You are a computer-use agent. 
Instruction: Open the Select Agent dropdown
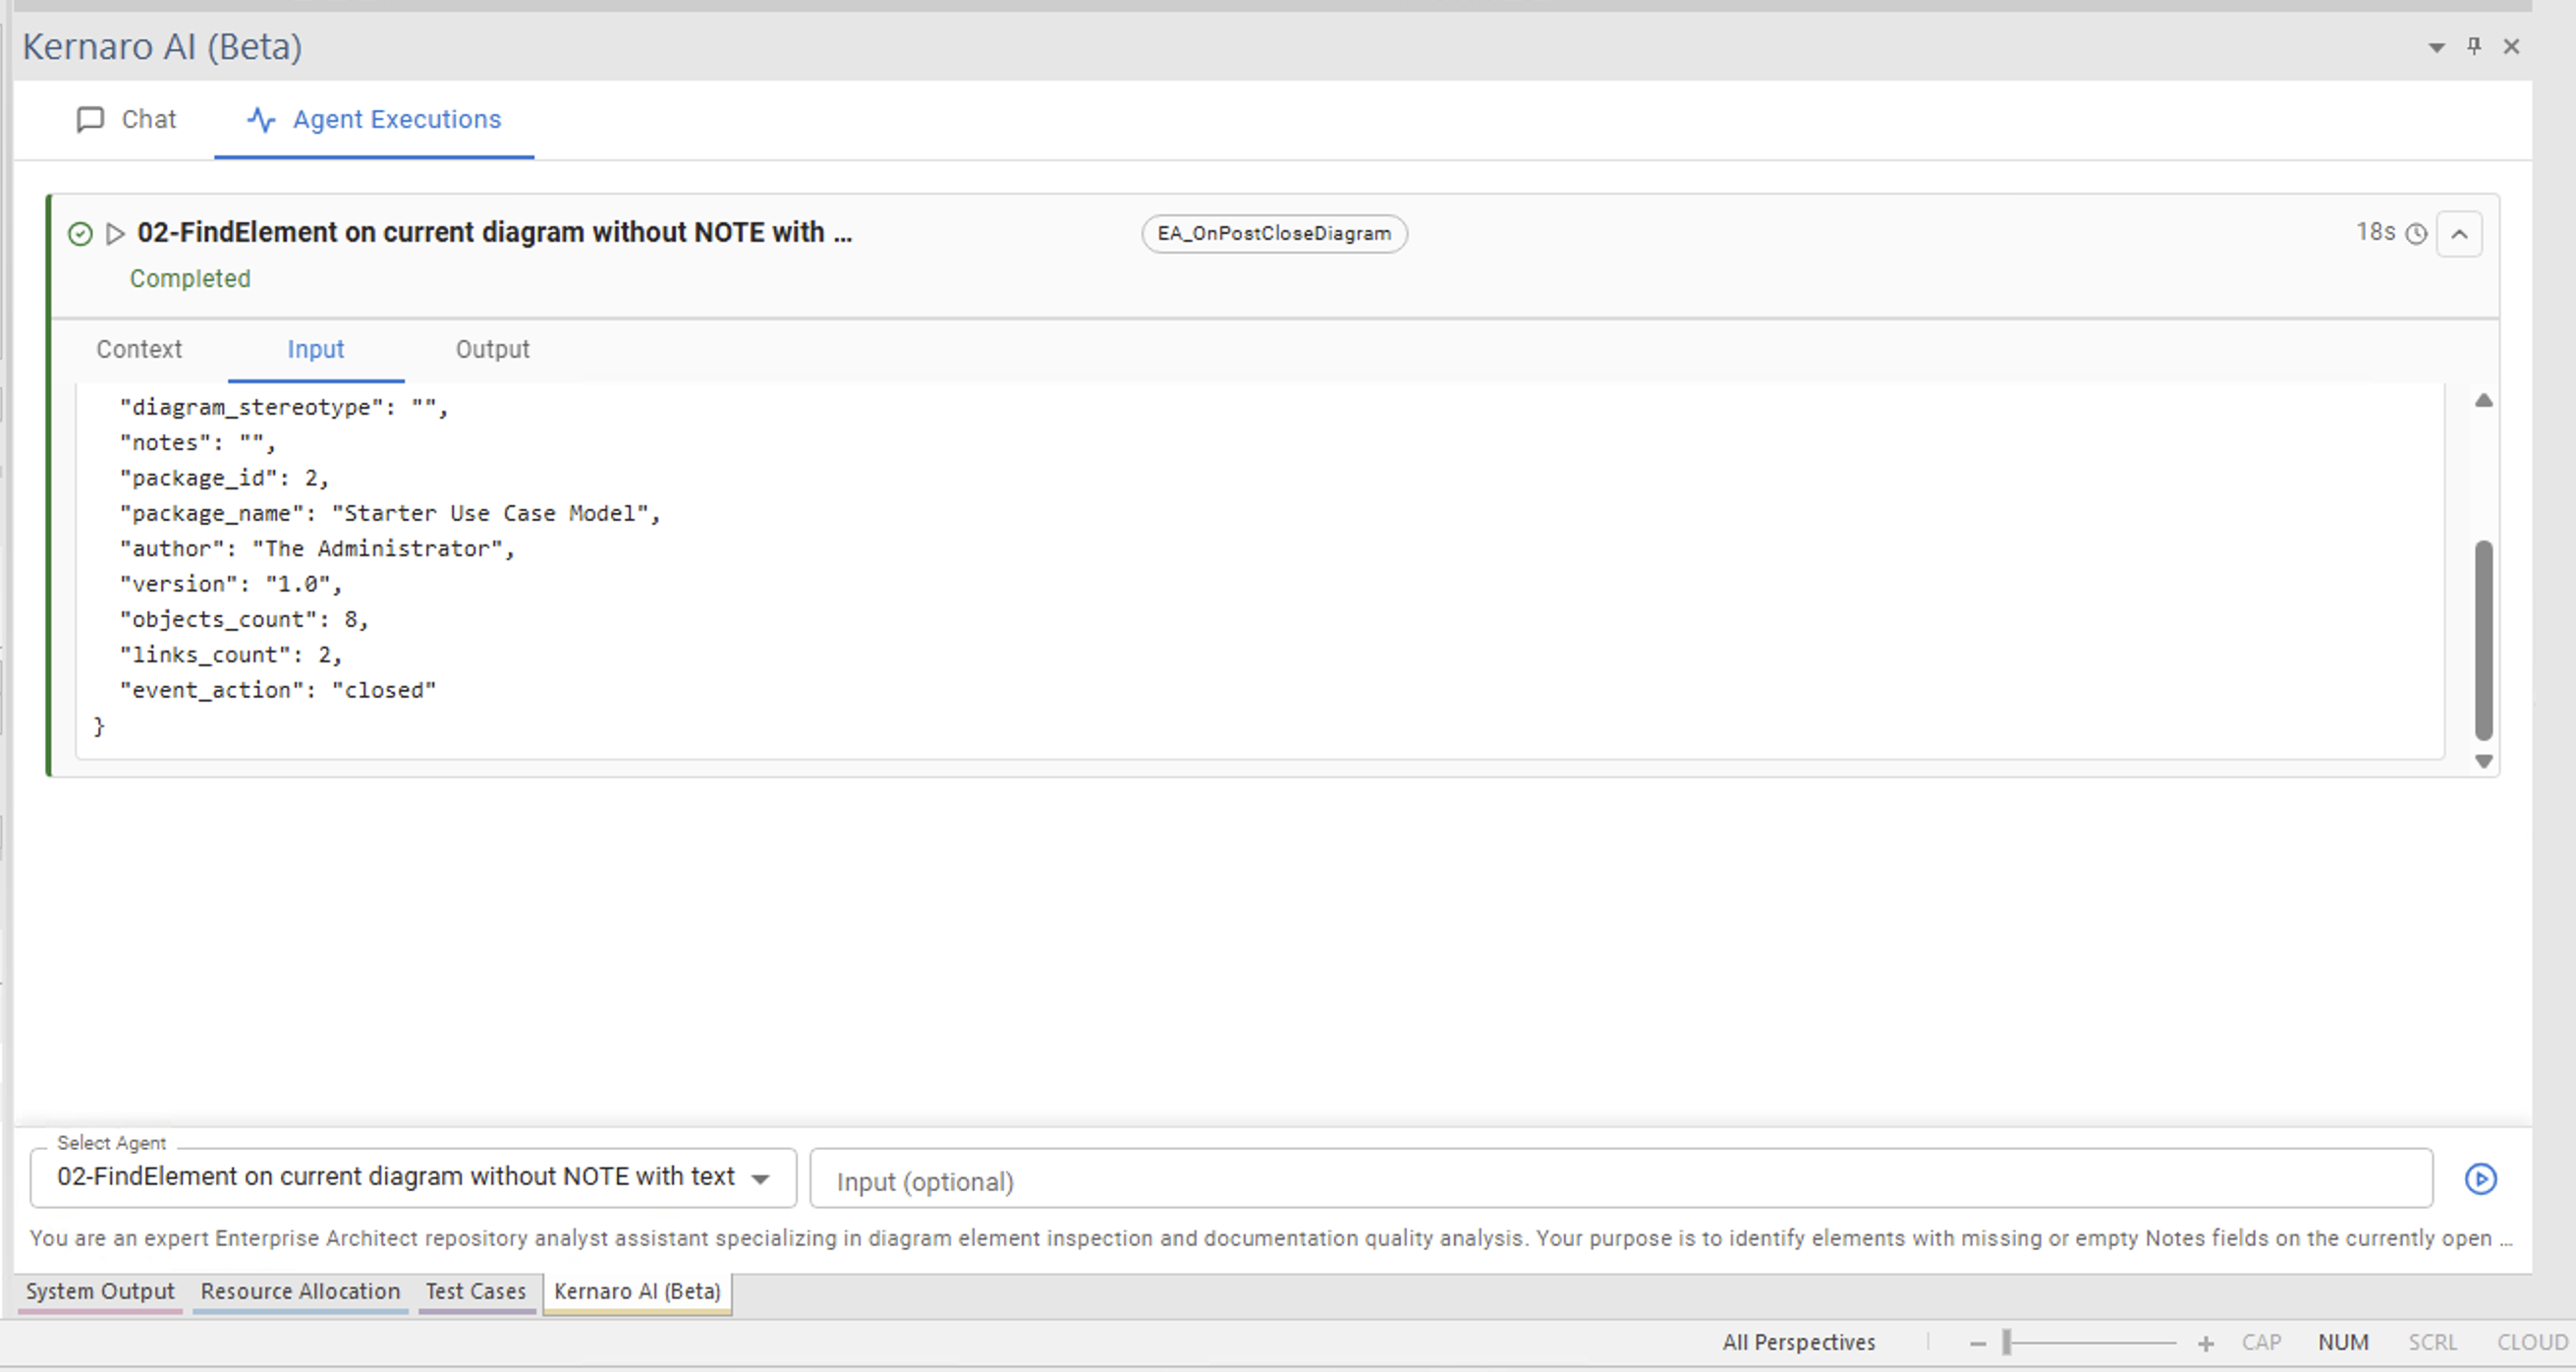tap(413, 1177)
